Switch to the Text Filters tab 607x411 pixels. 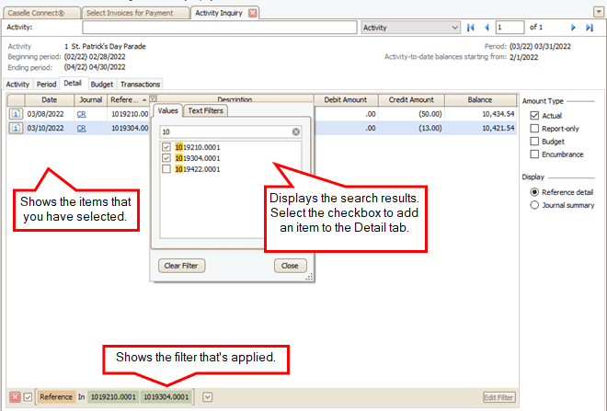coord(205,110)
